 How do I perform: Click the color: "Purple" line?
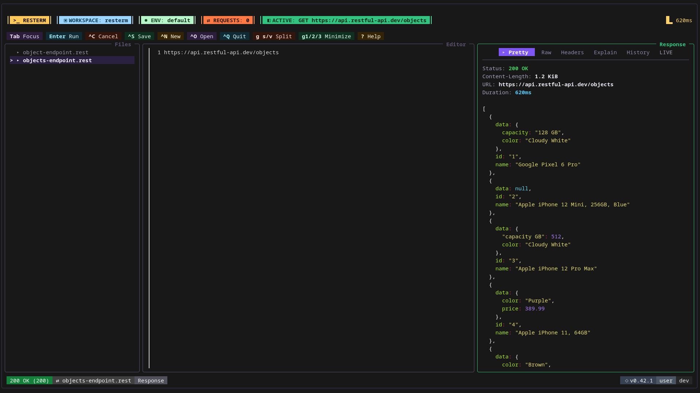click(x=528, y=301)
